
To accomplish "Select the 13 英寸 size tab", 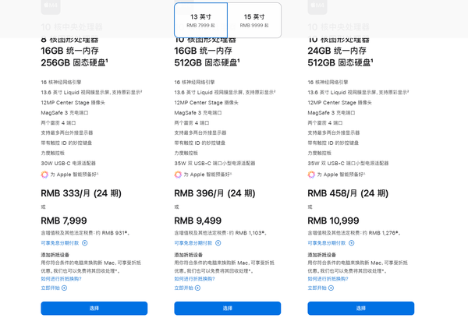I will point(201,20).
